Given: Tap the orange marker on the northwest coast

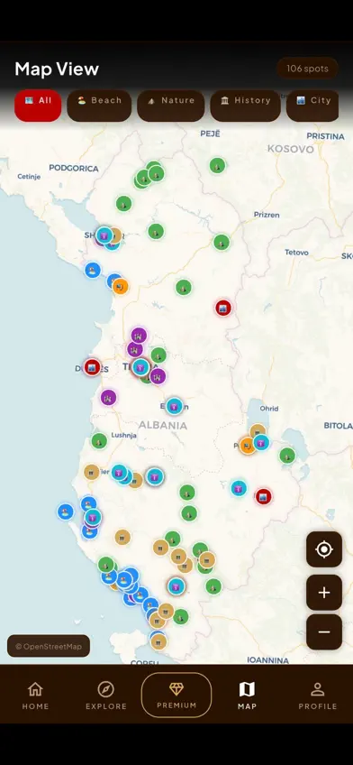Looking at the screenshot, I should click(x=121, y=286).
